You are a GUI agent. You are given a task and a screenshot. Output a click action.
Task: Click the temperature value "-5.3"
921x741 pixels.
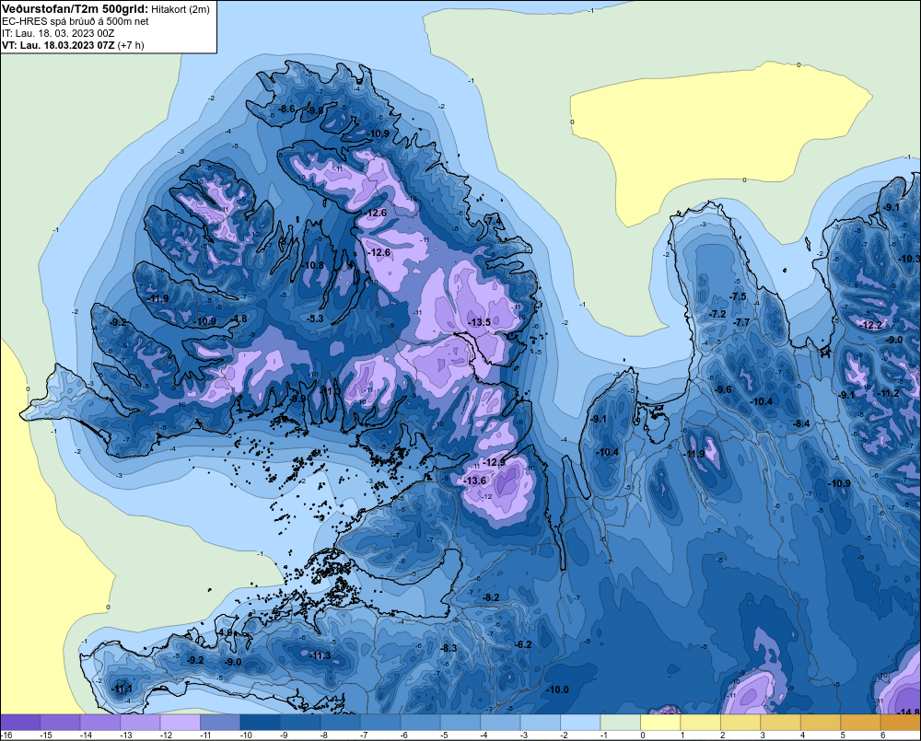tap(315, 318)
